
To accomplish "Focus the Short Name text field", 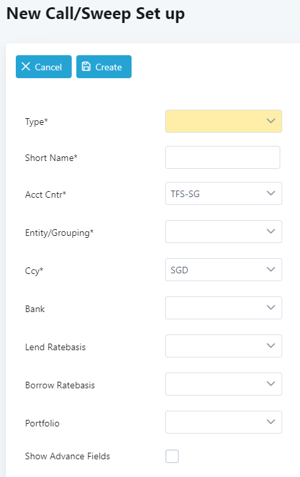I will (222, 157).
